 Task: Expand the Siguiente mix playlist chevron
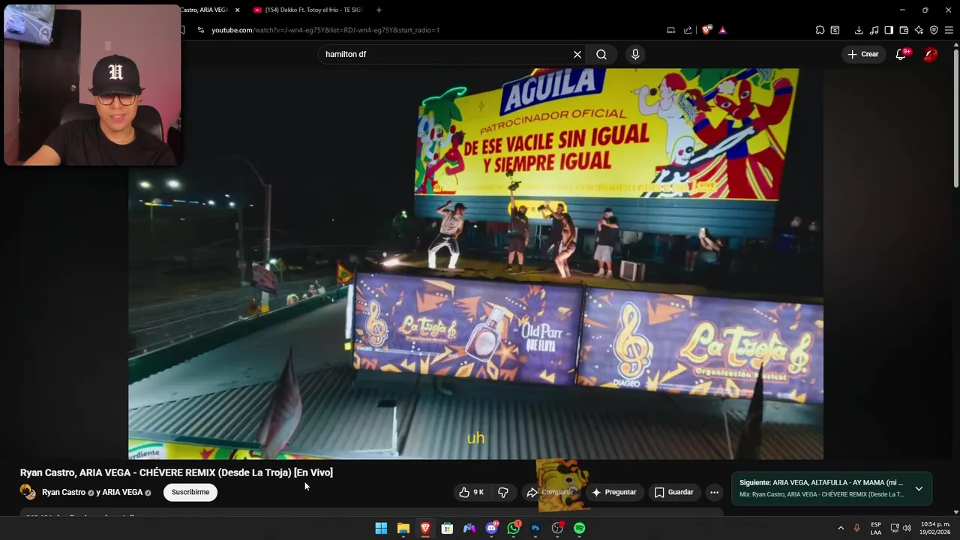[x=919, y=489]
